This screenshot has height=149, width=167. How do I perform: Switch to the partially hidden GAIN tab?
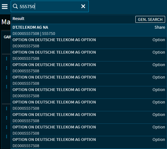click(x=7, y=37)
